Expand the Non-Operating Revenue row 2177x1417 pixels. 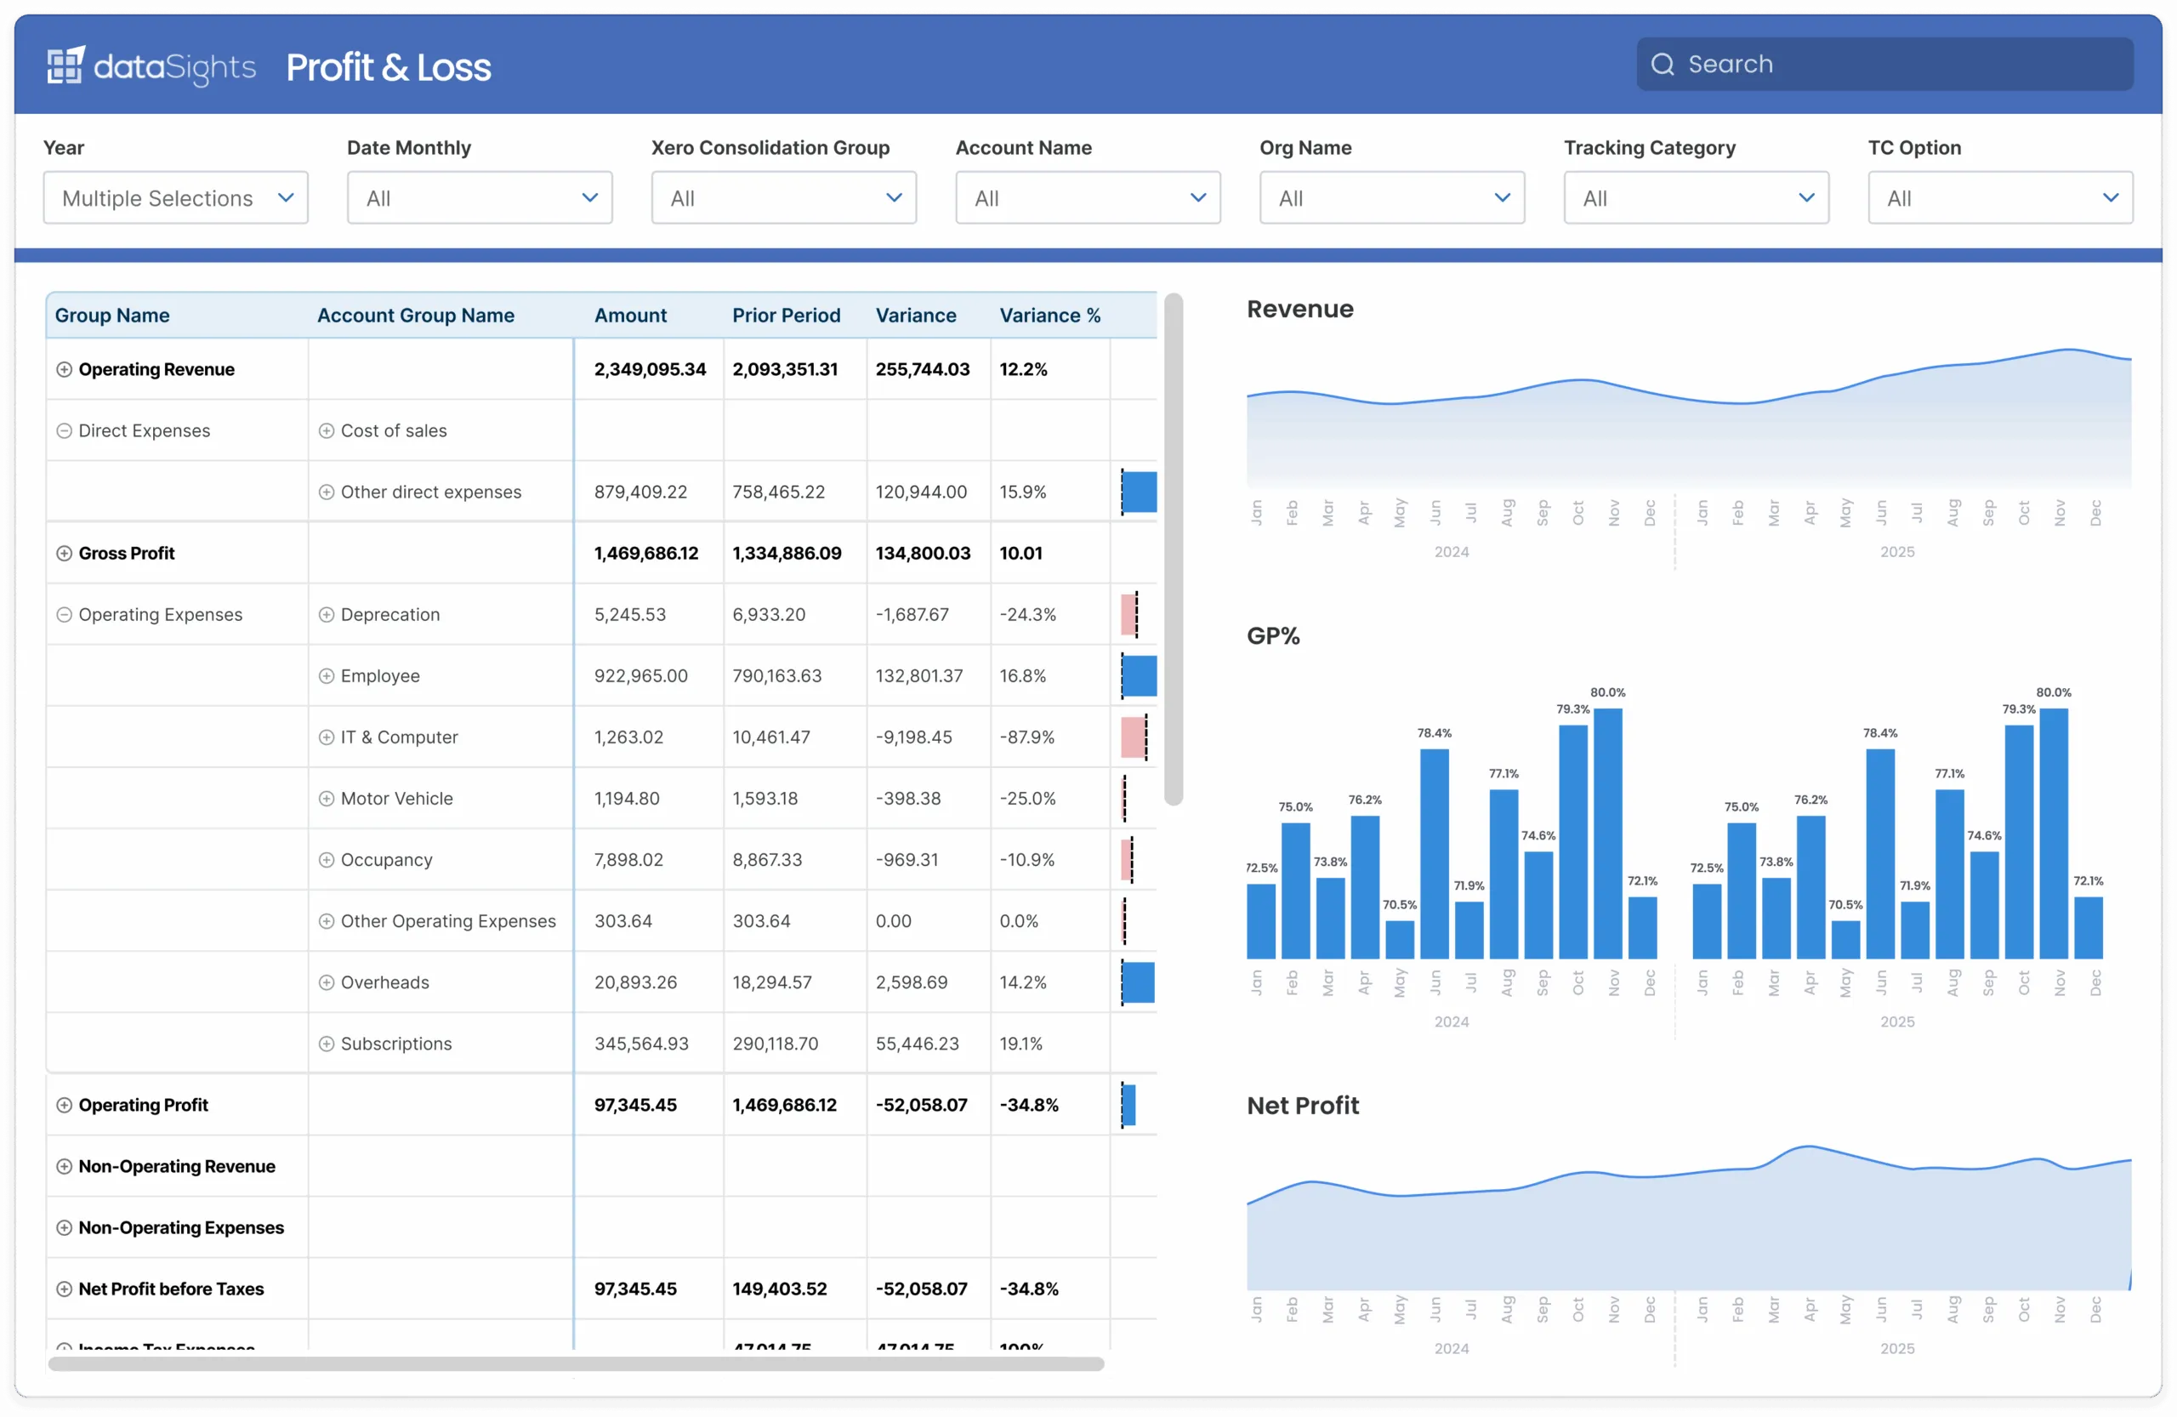(x=64, y=1166)
